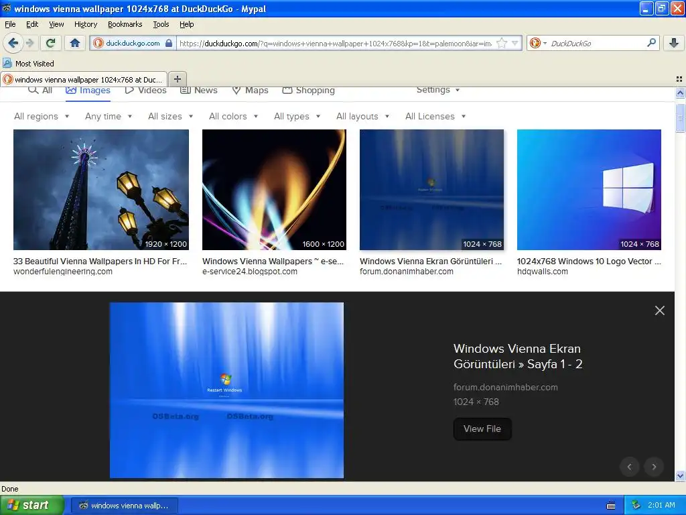
Task: Show next image with right chevron
Action: (x=654, y=467)
